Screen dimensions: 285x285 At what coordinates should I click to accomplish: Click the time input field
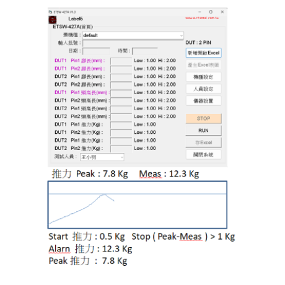tap(145, 51)
